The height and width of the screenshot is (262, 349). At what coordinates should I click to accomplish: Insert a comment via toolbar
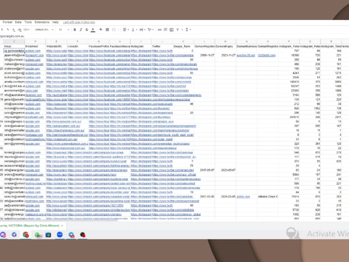(165, 30)
